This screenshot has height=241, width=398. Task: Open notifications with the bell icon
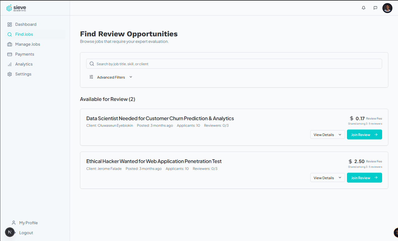pyautogui.click(x=363, y=8)
